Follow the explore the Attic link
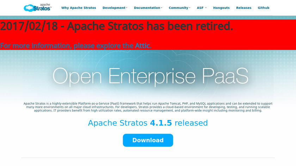This screenshot has width=296, height=166. point(76,46)
